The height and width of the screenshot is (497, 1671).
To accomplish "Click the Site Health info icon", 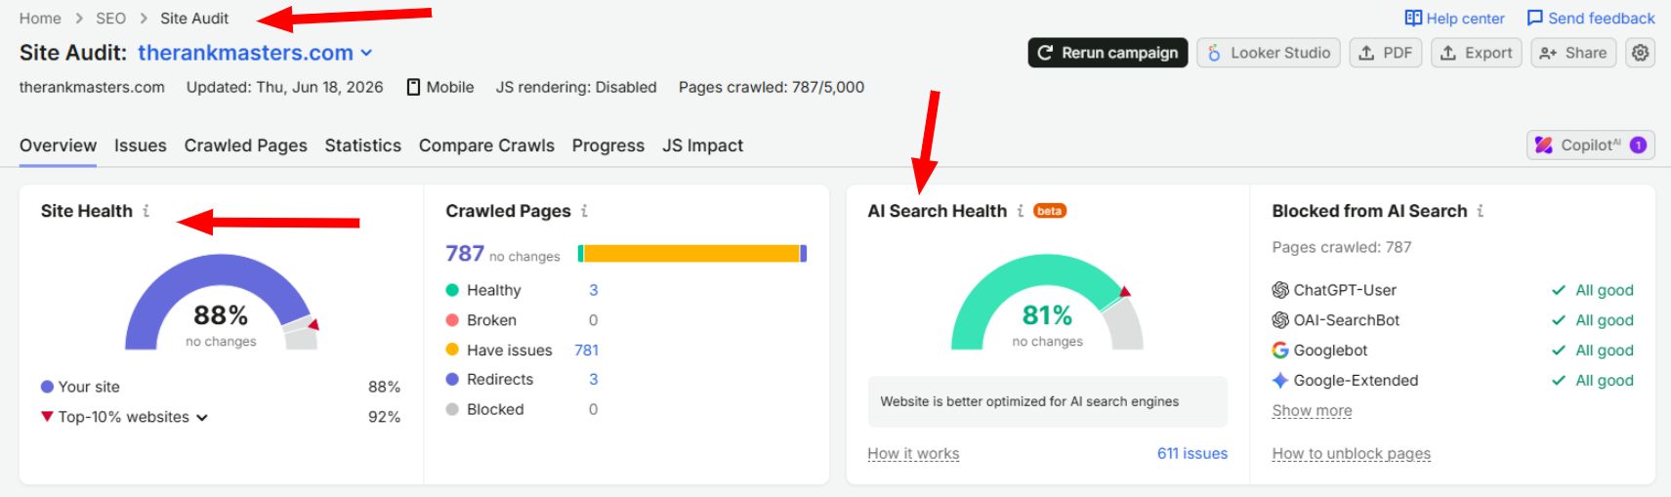I will [146, 211].
